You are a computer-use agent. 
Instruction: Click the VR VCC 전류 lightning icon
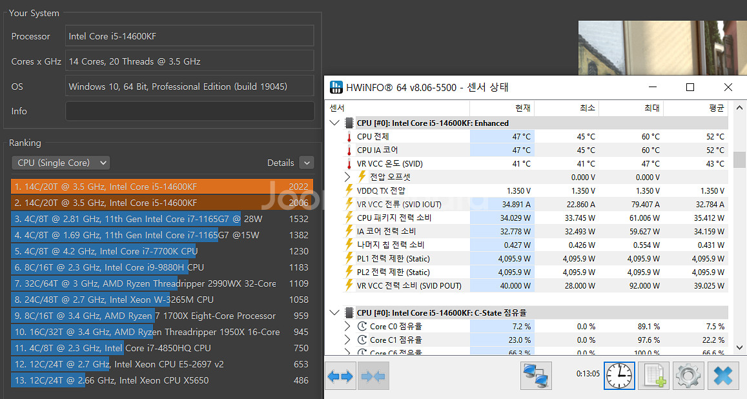pyautogui.click(x=349, y=204)
